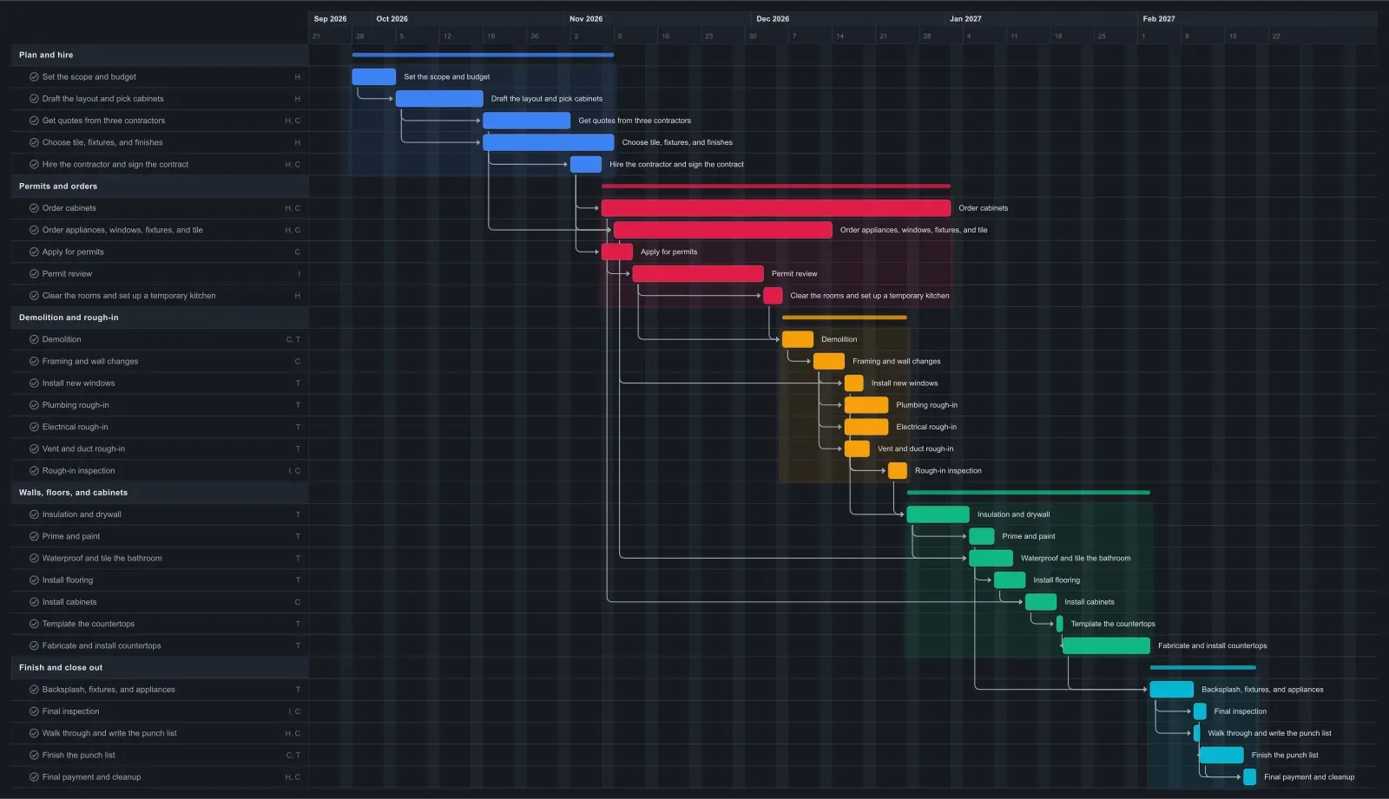Click the Nov 2026 month header

(x=586, y=18)
